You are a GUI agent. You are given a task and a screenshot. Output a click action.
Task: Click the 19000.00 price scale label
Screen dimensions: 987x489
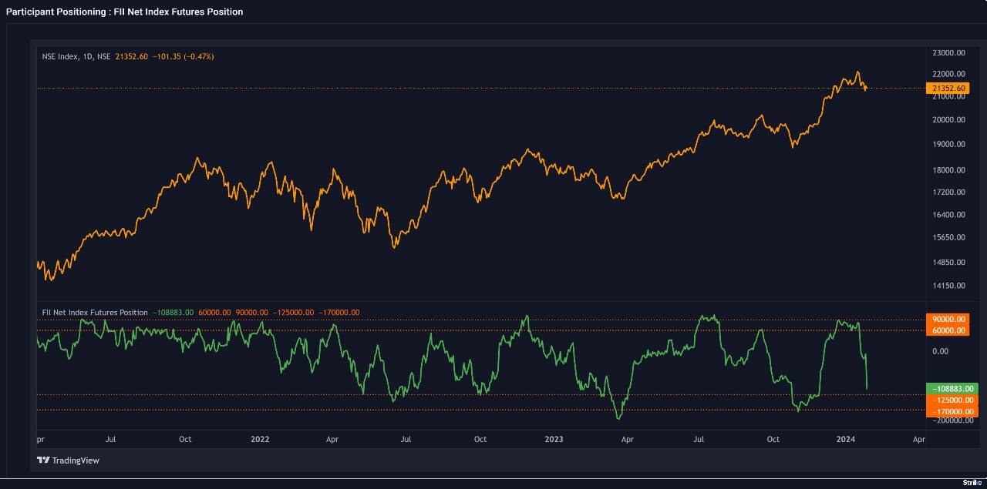pos(948,144)
